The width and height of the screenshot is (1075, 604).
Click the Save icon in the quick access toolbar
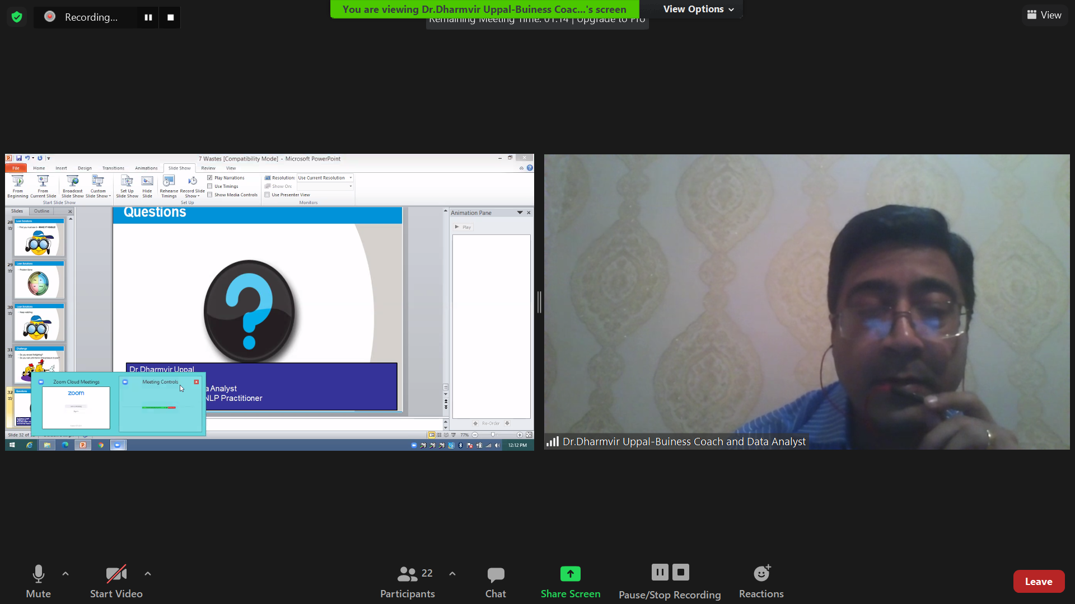click(19, 158)
